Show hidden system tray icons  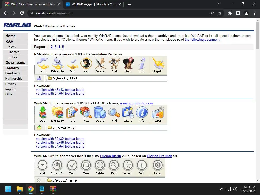[x=222, y=189]
